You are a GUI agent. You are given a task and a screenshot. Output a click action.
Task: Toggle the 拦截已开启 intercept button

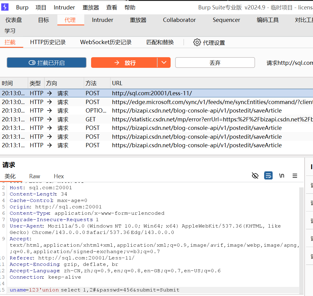point(46,63)
